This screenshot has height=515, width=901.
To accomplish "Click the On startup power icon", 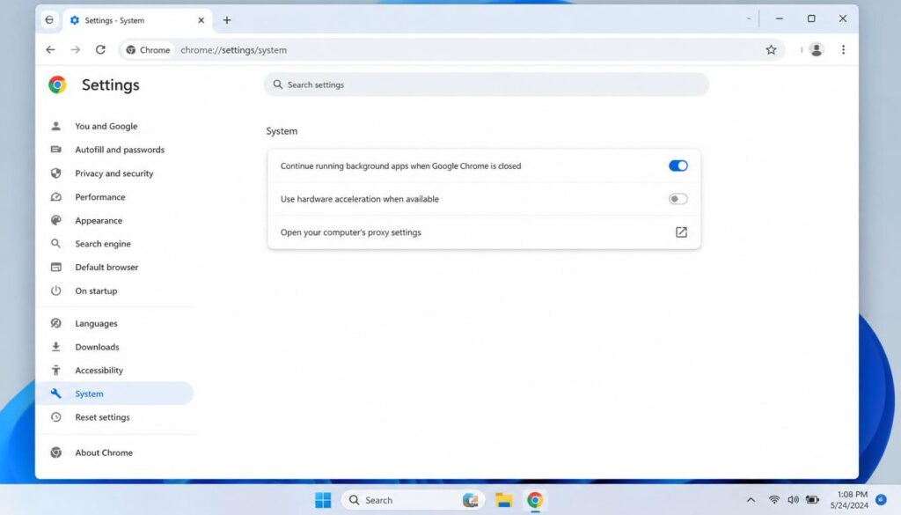I will [x=55, y=291].
